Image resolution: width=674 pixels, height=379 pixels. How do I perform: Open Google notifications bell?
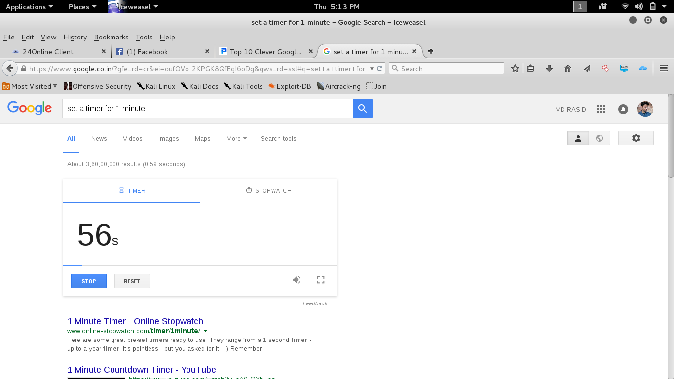tap(623, 109)
